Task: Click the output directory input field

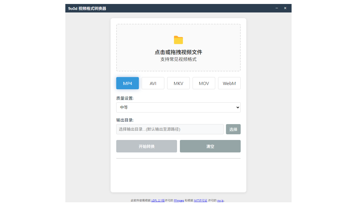Action: point(170,129)
